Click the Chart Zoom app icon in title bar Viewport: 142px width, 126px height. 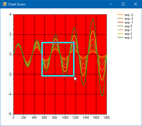pyautogui.click(x=4, y=4)
